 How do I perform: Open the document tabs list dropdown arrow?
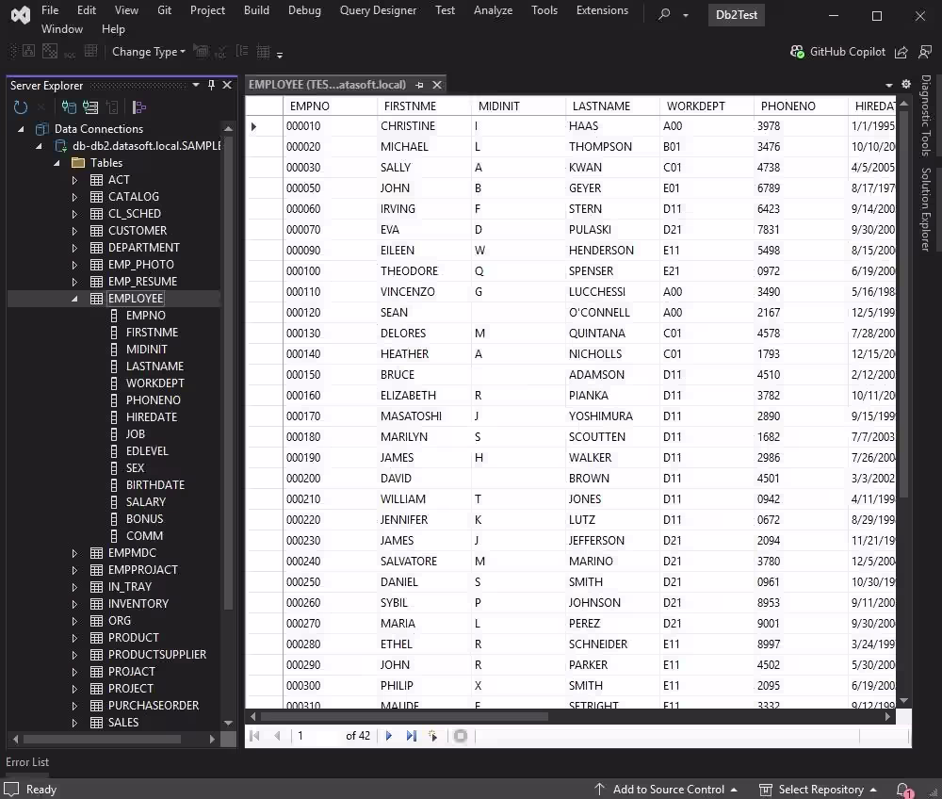(x=889, y=85)
